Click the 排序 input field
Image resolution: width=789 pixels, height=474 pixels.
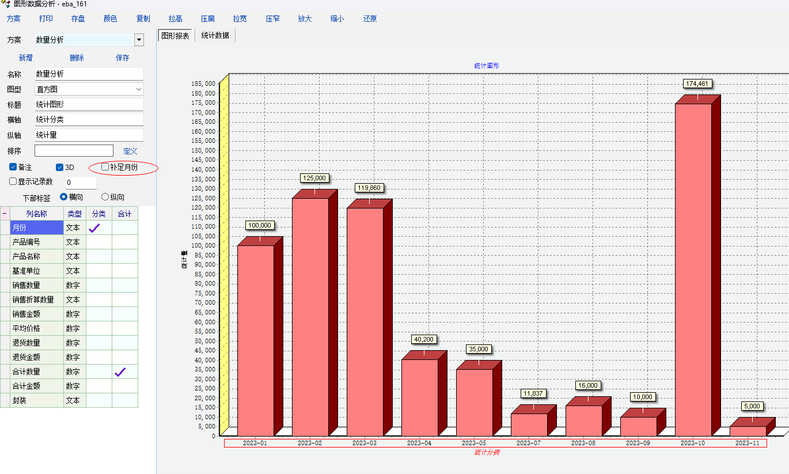tap(74, 151)
